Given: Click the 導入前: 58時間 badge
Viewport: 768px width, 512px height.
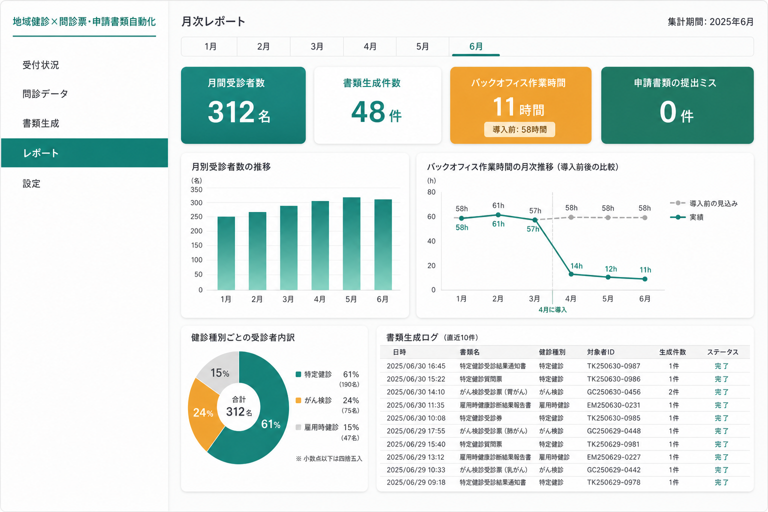Looking at the screenshot, I should tap(519, 129).
